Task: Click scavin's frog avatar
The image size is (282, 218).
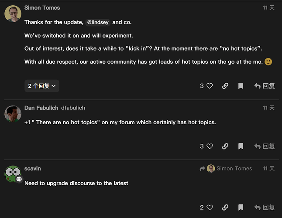Action: 13,174
